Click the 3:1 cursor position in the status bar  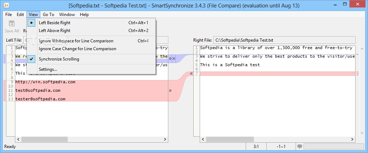click(256, 147)
